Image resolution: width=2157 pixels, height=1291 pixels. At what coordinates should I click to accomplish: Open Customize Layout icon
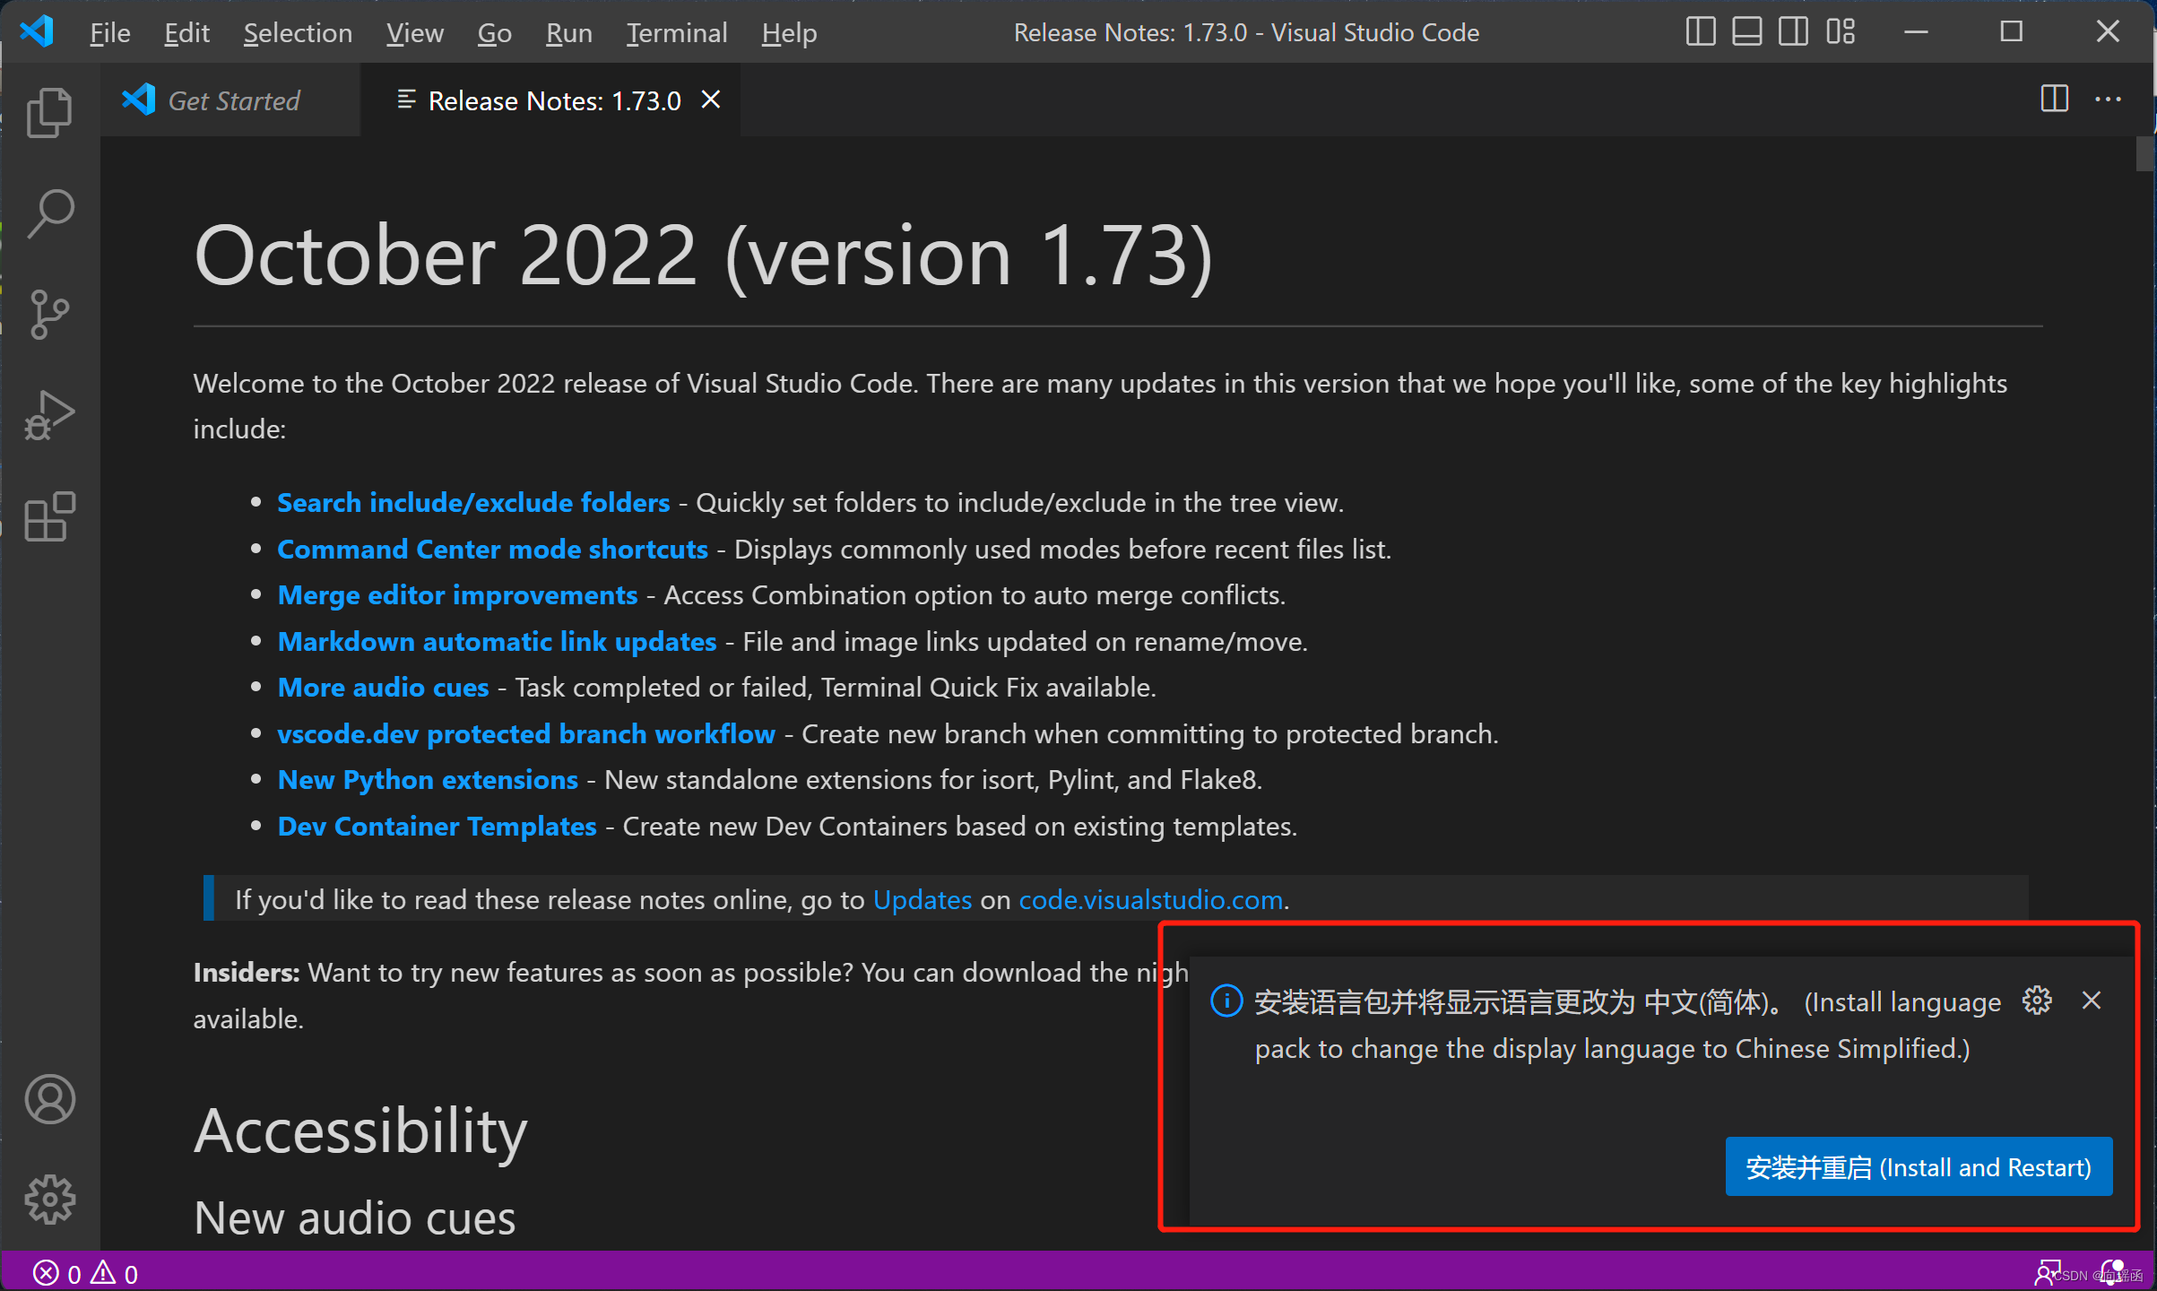(x=1840, y=32)
